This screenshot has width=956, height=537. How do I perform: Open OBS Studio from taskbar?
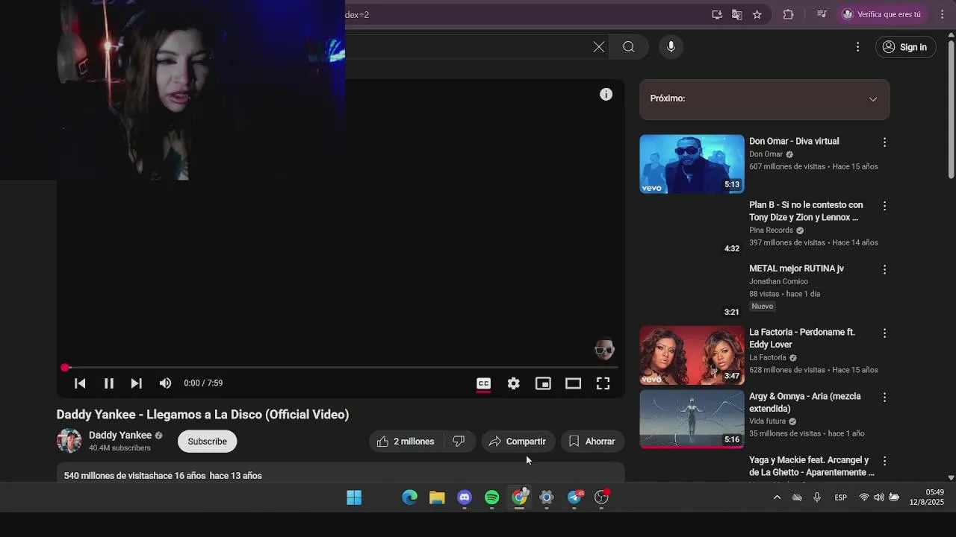tap(601, 497)
